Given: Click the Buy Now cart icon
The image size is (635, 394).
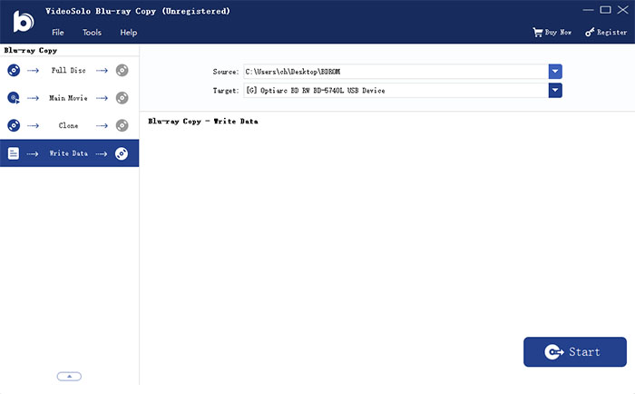Looking at the screenshot, I should [537, 33].
